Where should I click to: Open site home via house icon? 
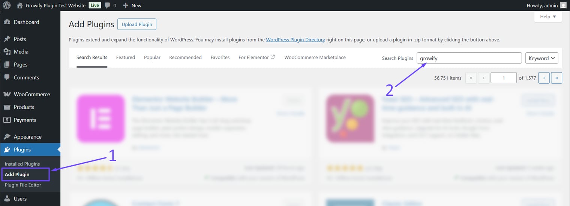tap(19, 5)
